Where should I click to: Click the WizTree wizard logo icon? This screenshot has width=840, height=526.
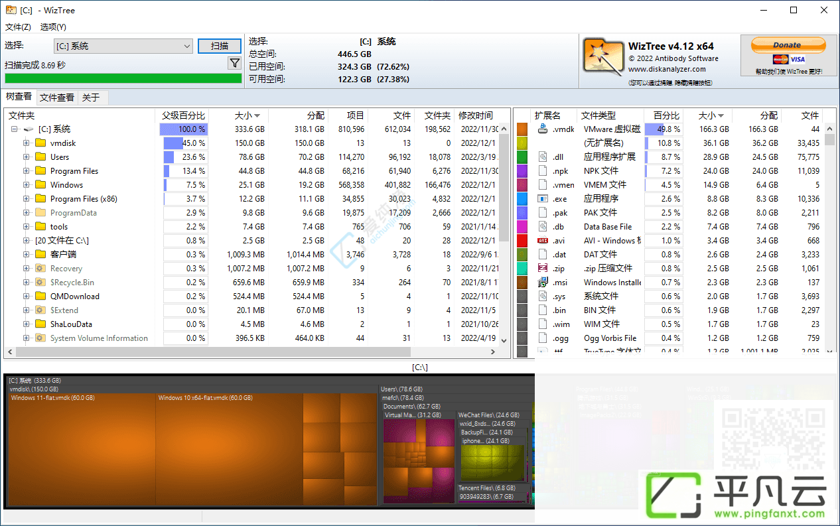point(603,55)
